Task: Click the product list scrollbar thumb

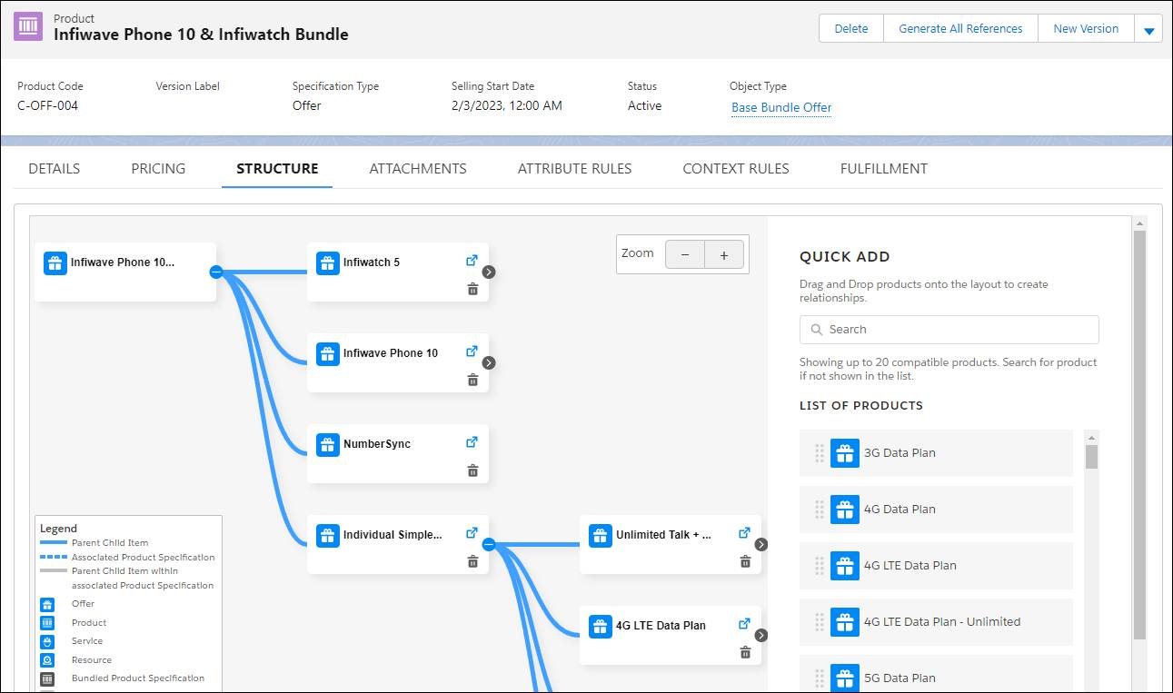Action: coord(1092,456)
